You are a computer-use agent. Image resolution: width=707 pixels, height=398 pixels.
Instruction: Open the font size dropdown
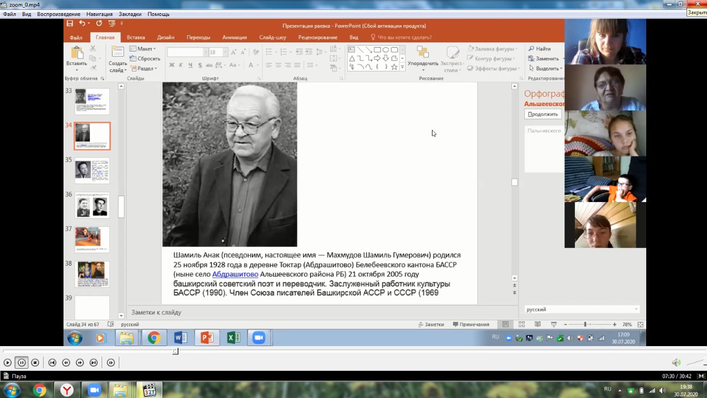[225, 52]
